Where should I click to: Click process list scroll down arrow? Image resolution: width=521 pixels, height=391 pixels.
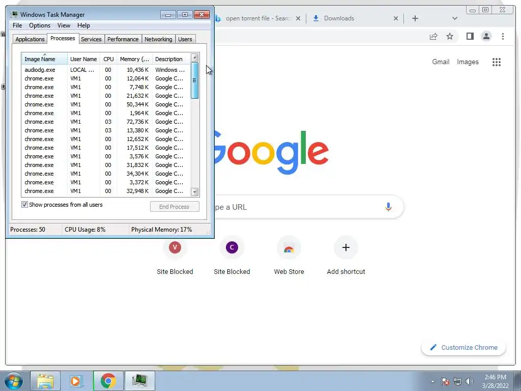195,192
